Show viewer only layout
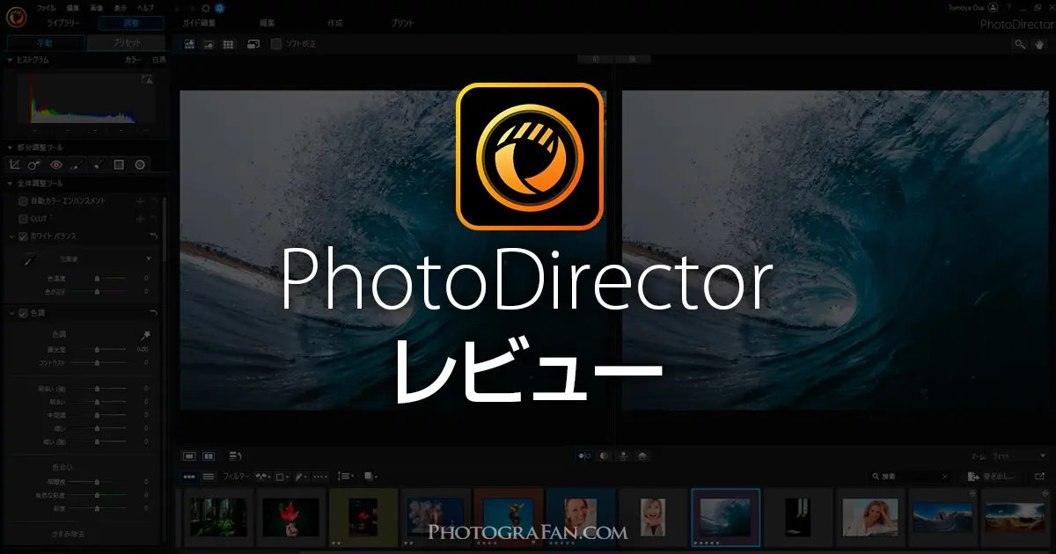Viewport: 1056px width, 554px height. tap(209, 44)
